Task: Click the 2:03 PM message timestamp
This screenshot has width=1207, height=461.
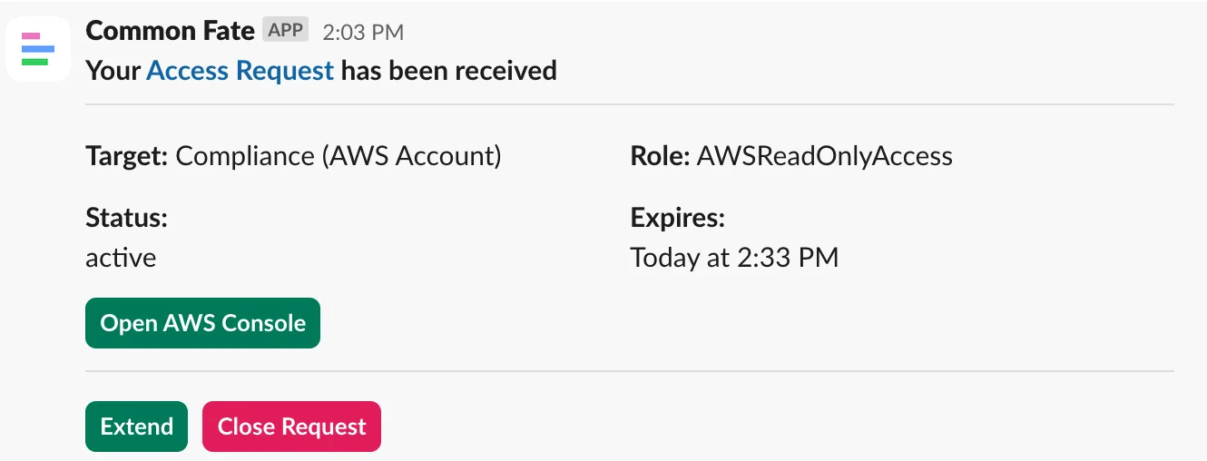Action: pos(363,33)
